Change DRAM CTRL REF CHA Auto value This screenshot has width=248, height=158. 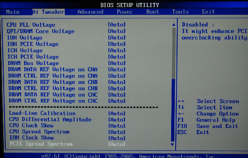tap(117, 76)
